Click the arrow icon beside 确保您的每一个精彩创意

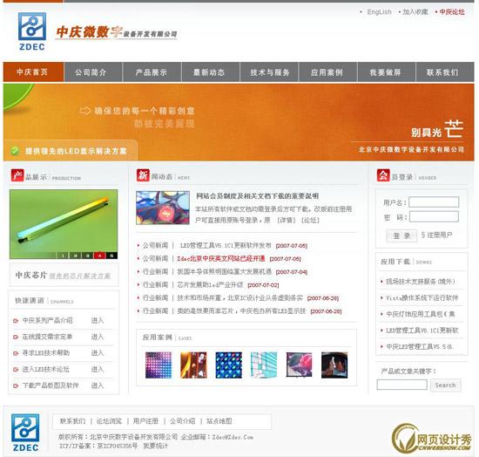tap(85, 111)
